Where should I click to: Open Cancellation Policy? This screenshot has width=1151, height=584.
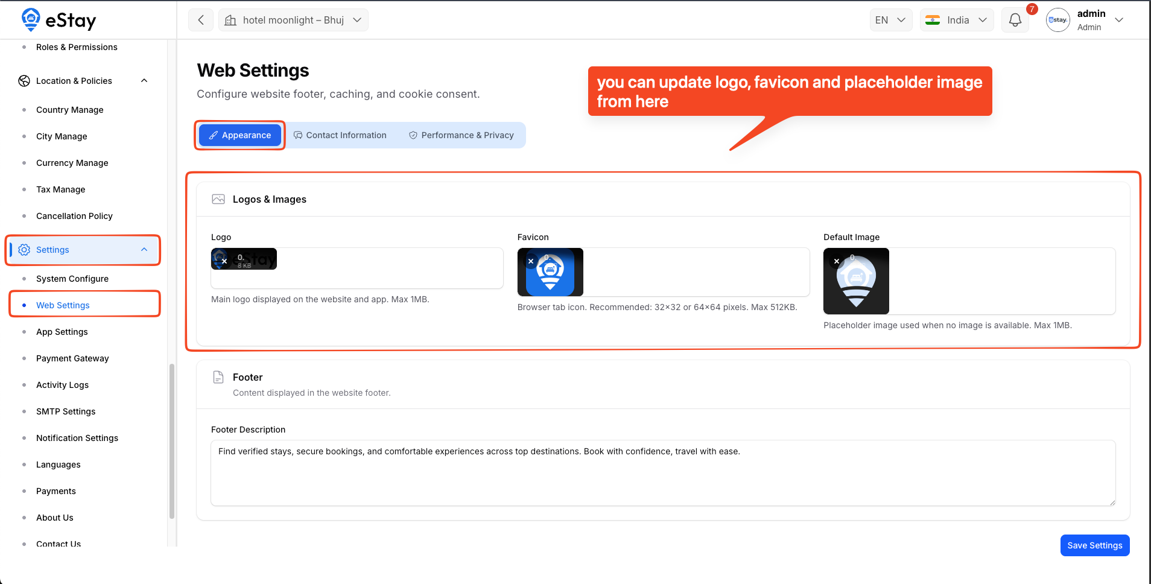74,216
